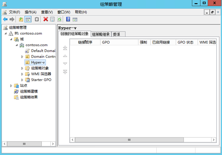Click the contoso.com domain icon

point(22,45)
